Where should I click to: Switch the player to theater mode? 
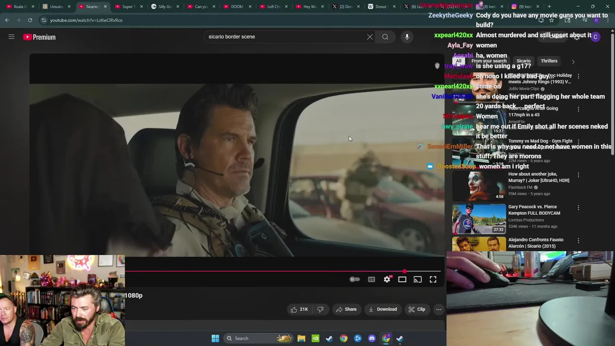click(x=402, y=279)
